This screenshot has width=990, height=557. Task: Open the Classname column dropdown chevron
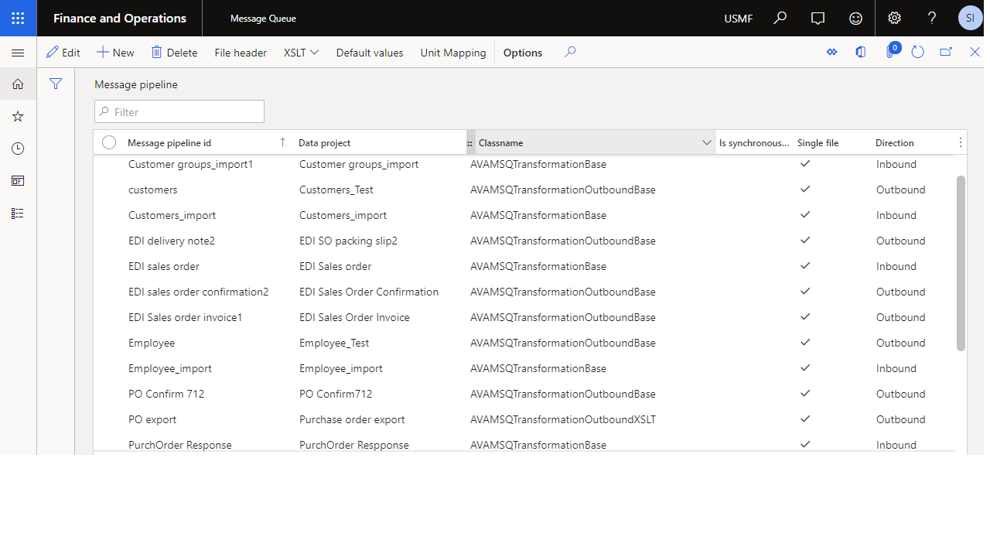pyautogui.click(x=706, y=142)
